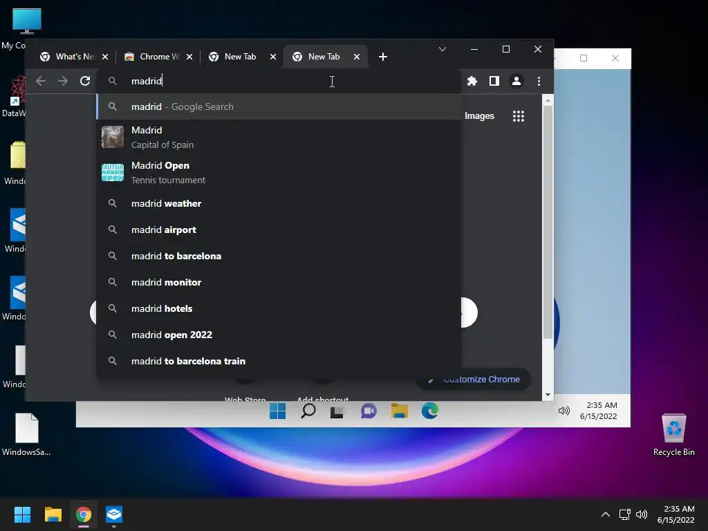Click the Chrome icon on host taskbar
Screen dimensions: 708x531
click(84, 514)
